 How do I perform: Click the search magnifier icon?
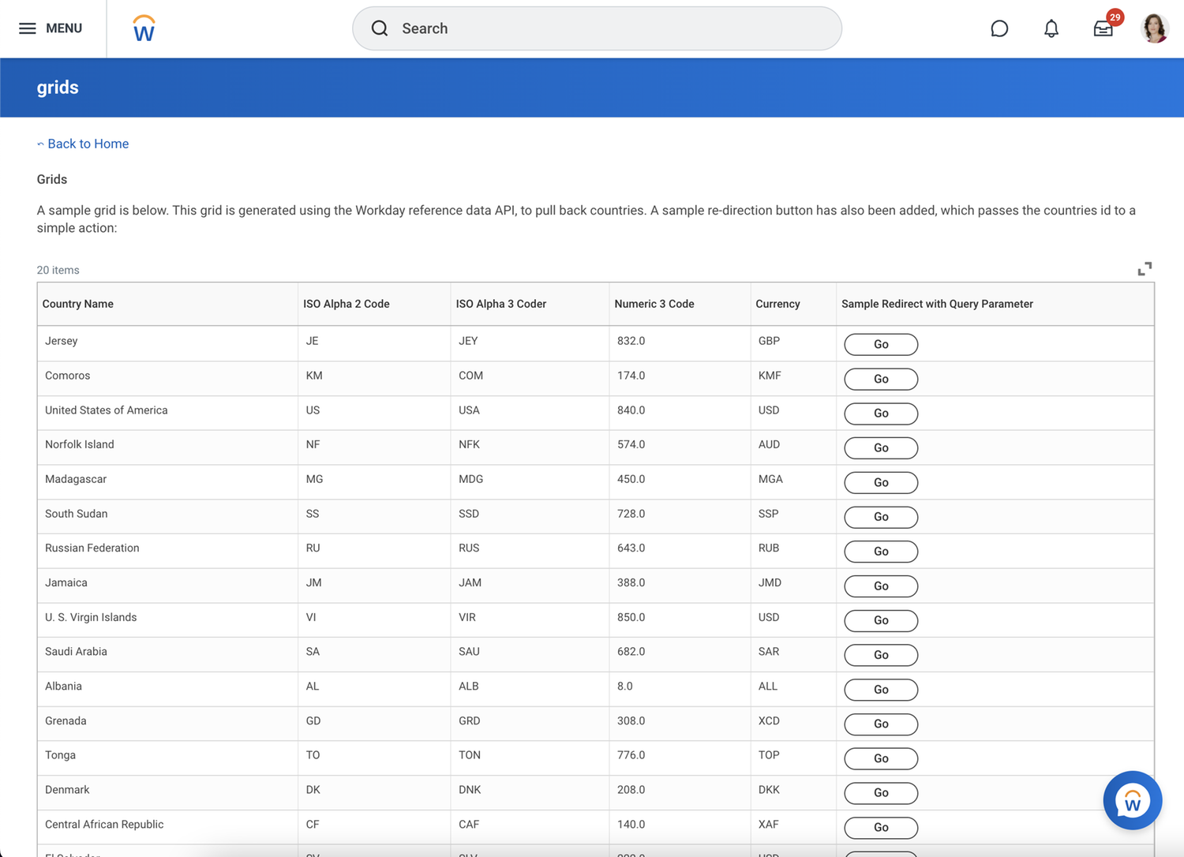pos(380,28)
